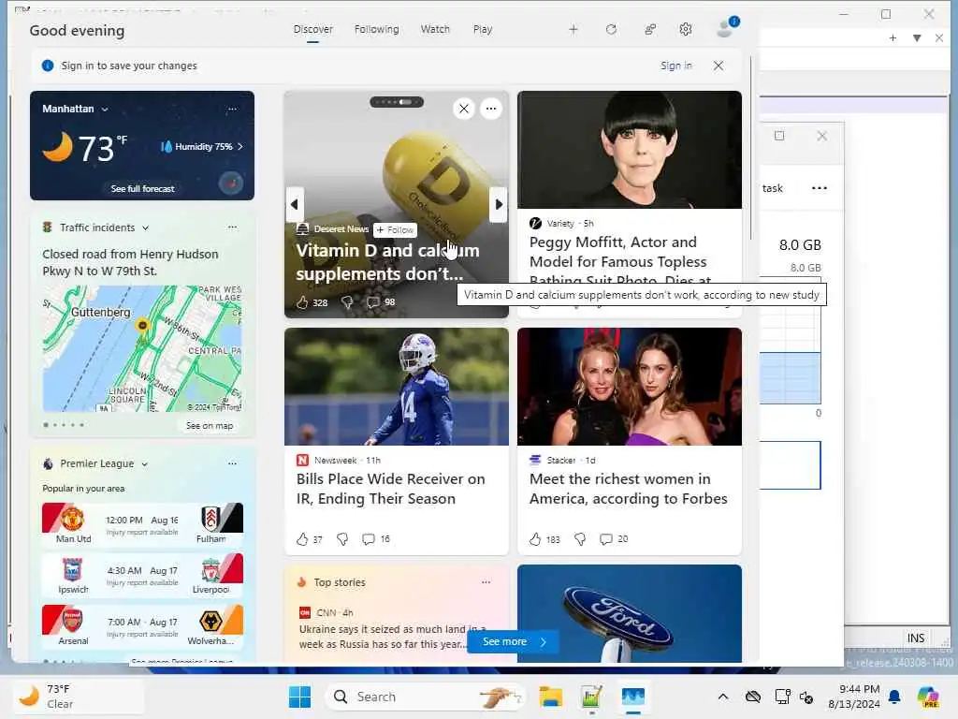The image size is (958, 719).
Task: Open Humidity 75% details
Action: pos(202,147)
